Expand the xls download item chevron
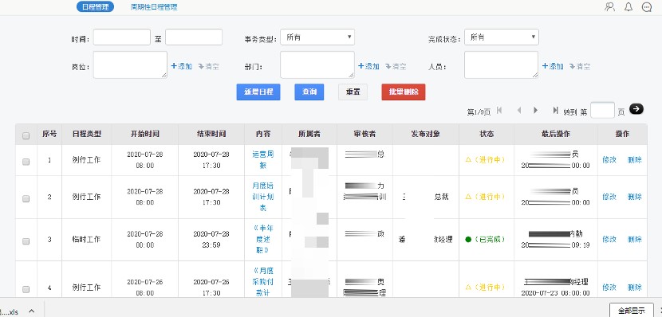The width and height of the screenshot is (662, 317). (x=32, y=311)
